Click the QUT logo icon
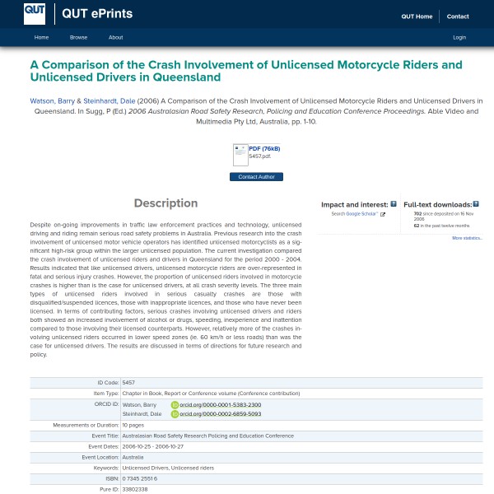 click(35, 13)
